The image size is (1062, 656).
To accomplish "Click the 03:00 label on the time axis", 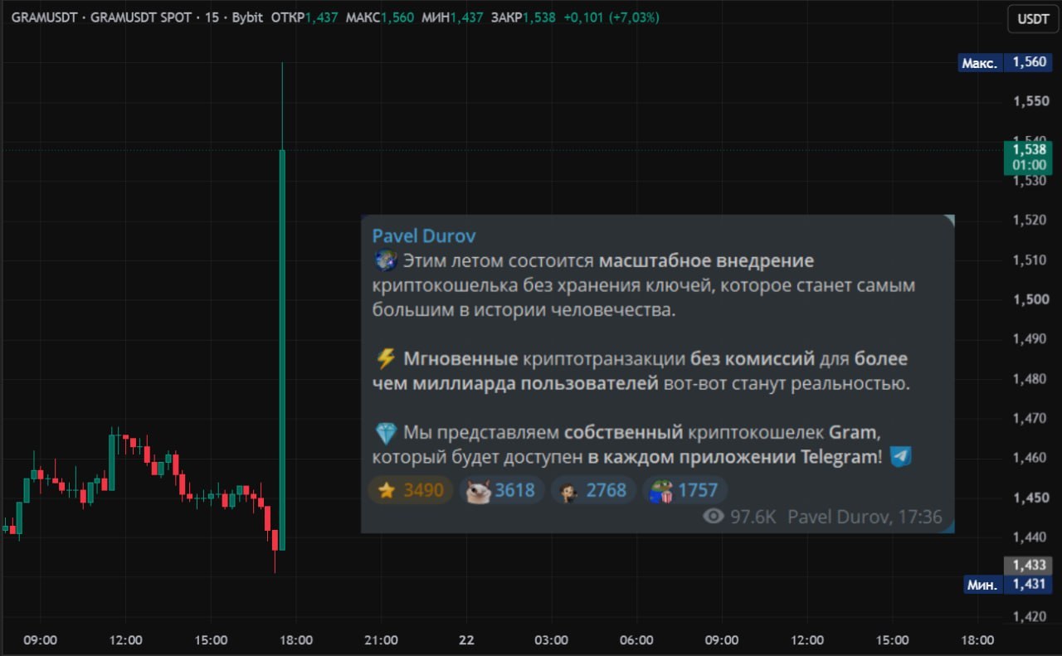I will point(551,640).
